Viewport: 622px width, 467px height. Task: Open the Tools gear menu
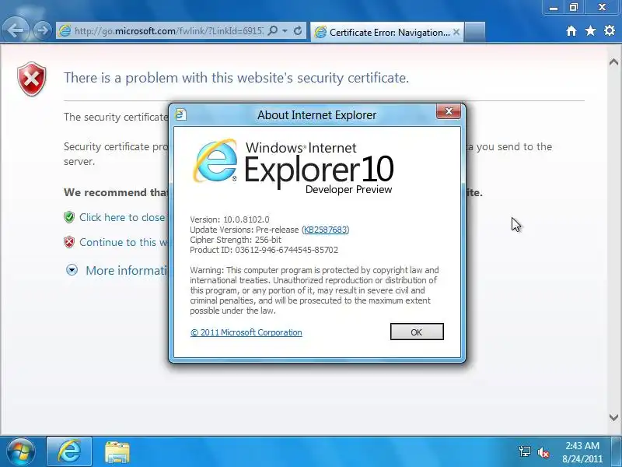610,30
